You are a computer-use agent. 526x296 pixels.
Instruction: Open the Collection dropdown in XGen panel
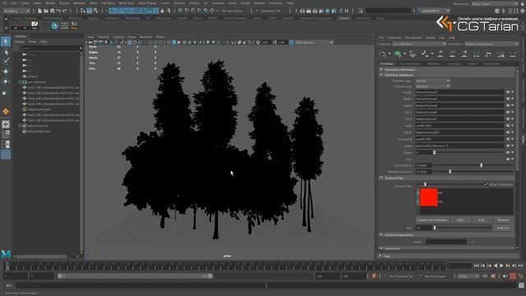point(419,44)
